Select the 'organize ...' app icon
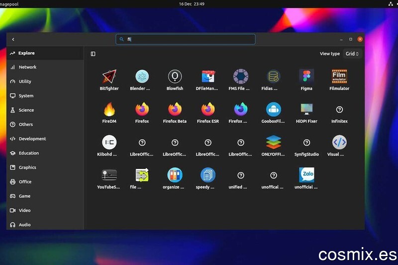 pyautogui.click(x=175, y=175)
